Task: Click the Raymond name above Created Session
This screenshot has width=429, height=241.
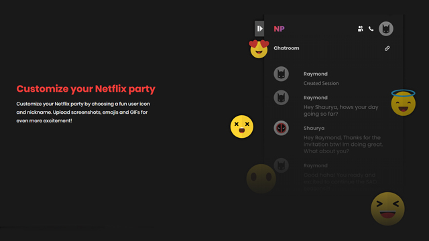Action: point(316,74)
